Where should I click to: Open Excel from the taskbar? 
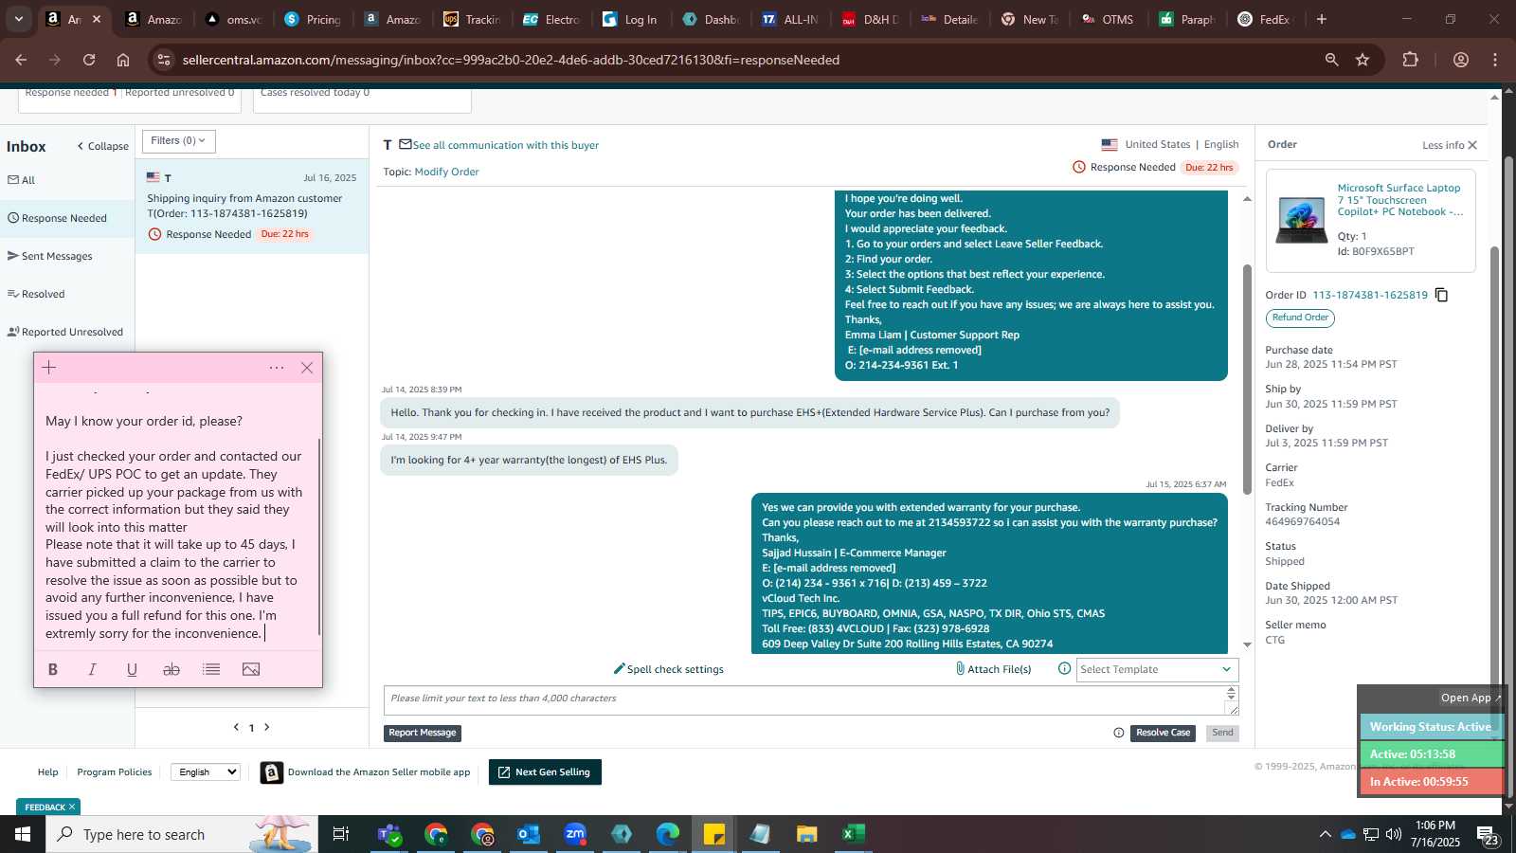(853, 834)
